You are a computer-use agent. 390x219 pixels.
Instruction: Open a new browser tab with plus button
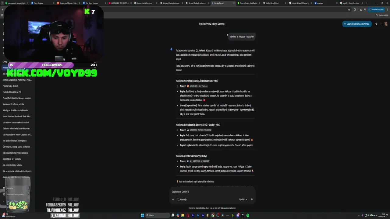click(367, 3)
